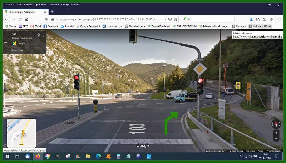Click the location pin icon in panel
This screenshot has width=286, height=163.
tap(39, 35)
